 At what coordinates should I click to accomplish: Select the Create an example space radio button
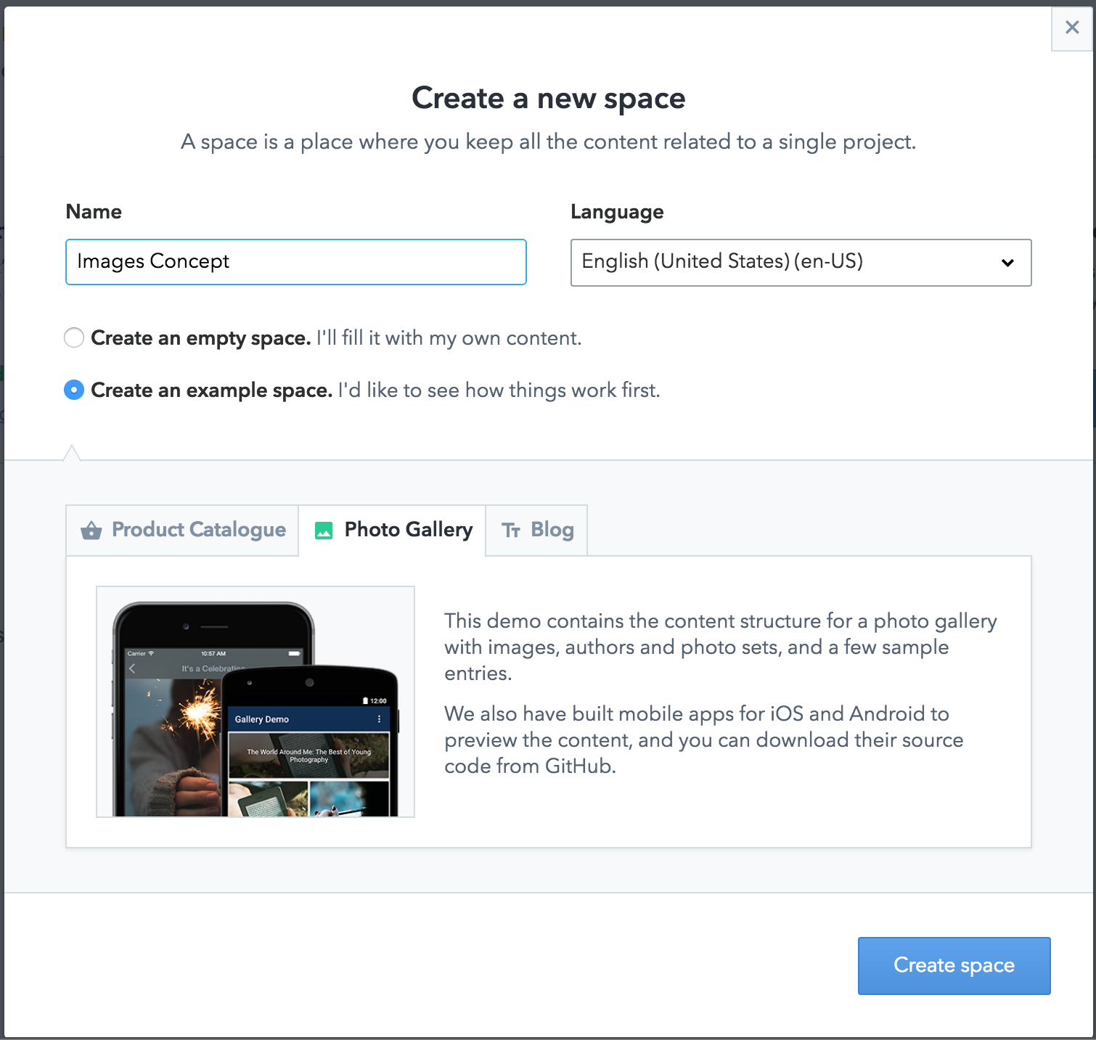[x=74, y=390]
